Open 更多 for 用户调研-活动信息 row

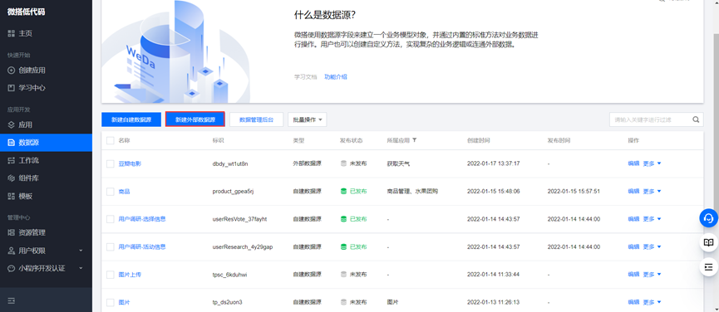click(x=652, y=246)
